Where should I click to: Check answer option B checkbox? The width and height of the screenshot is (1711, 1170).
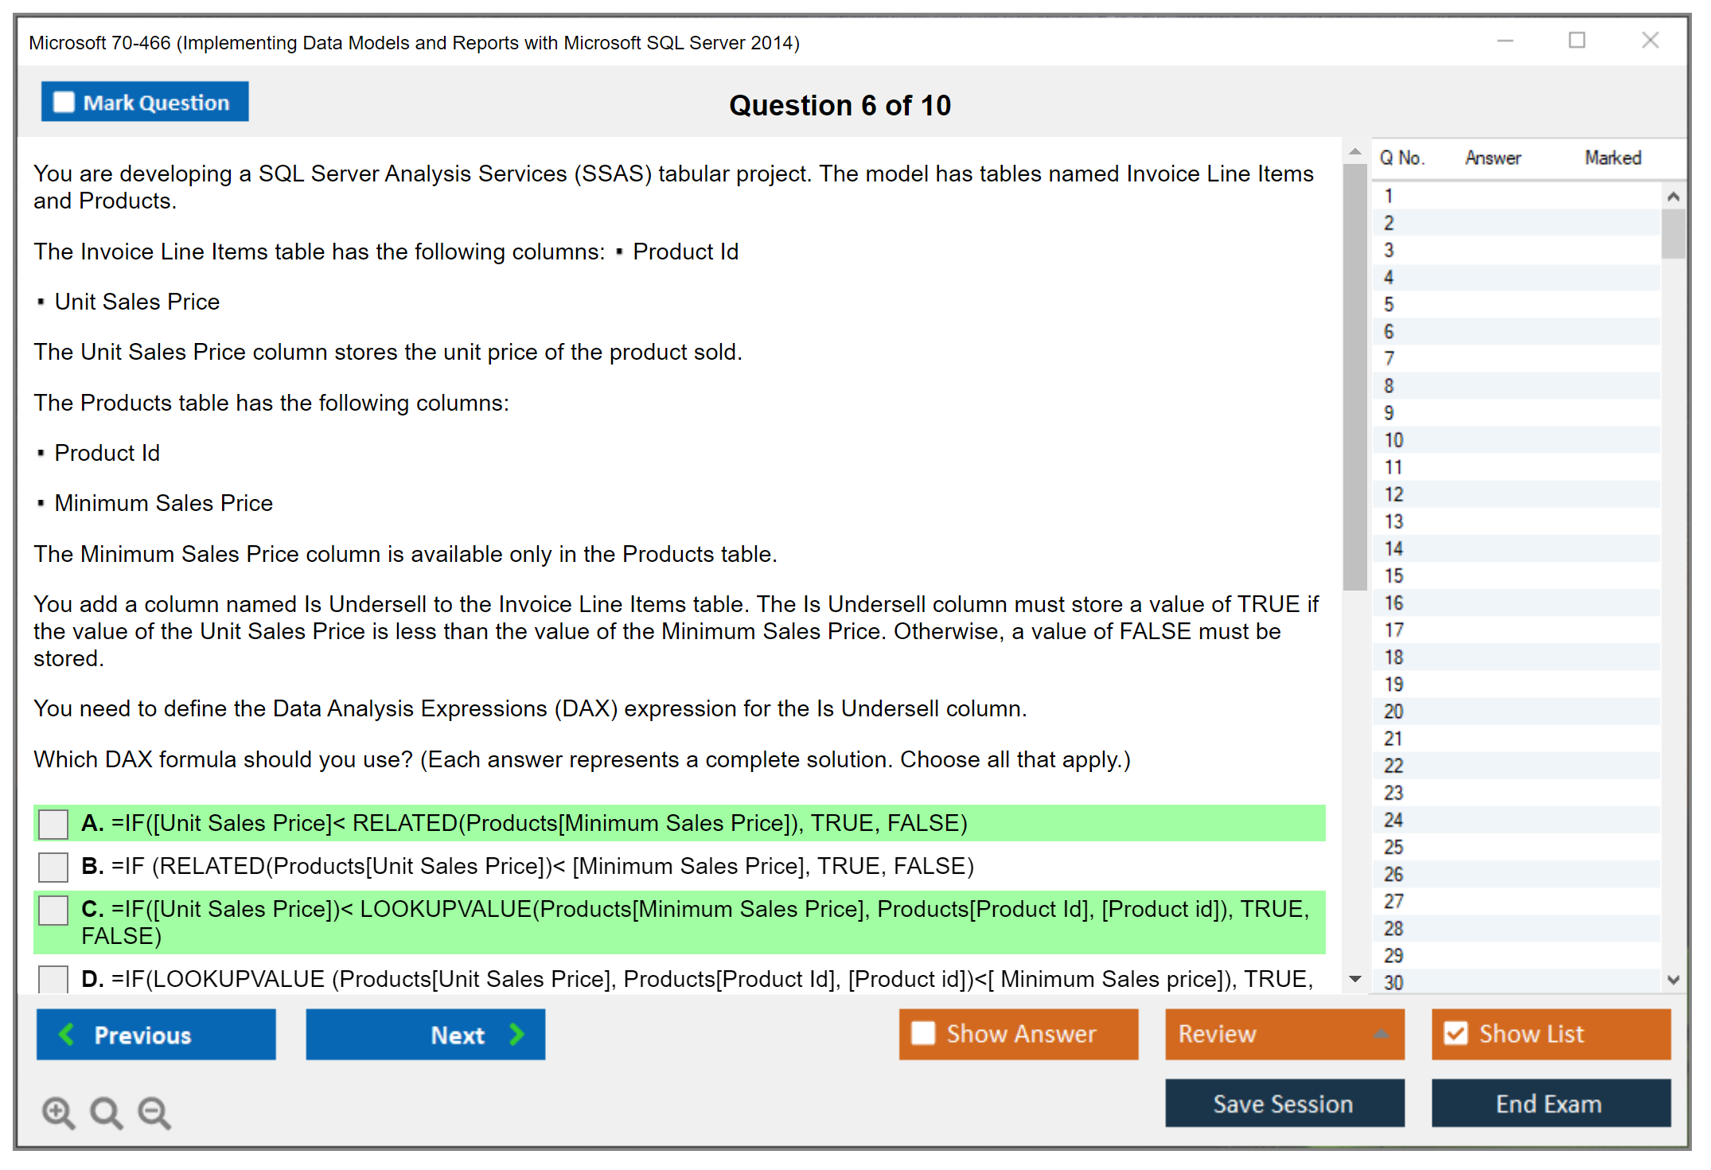pyautogui.click(x=53, y=867)
